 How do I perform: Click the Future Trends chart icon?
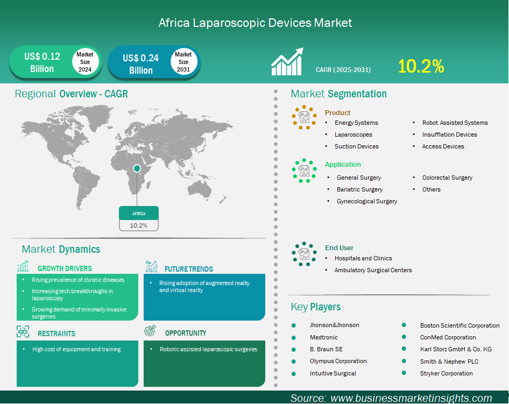(x=152, y=266)
